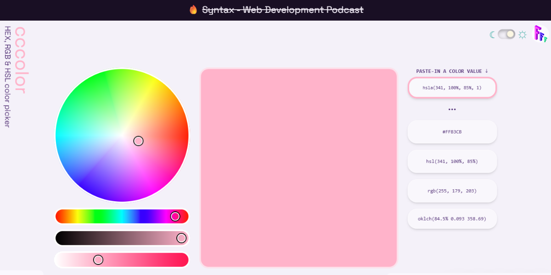Image resolution: width=551 pixels, height=275 pixels.
Task: Click the lightness slider handle
Action: (98, 259)
